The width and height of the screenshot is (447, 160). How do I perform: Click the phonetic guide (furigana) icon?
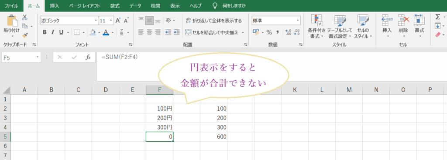click(x=122, y=32)
